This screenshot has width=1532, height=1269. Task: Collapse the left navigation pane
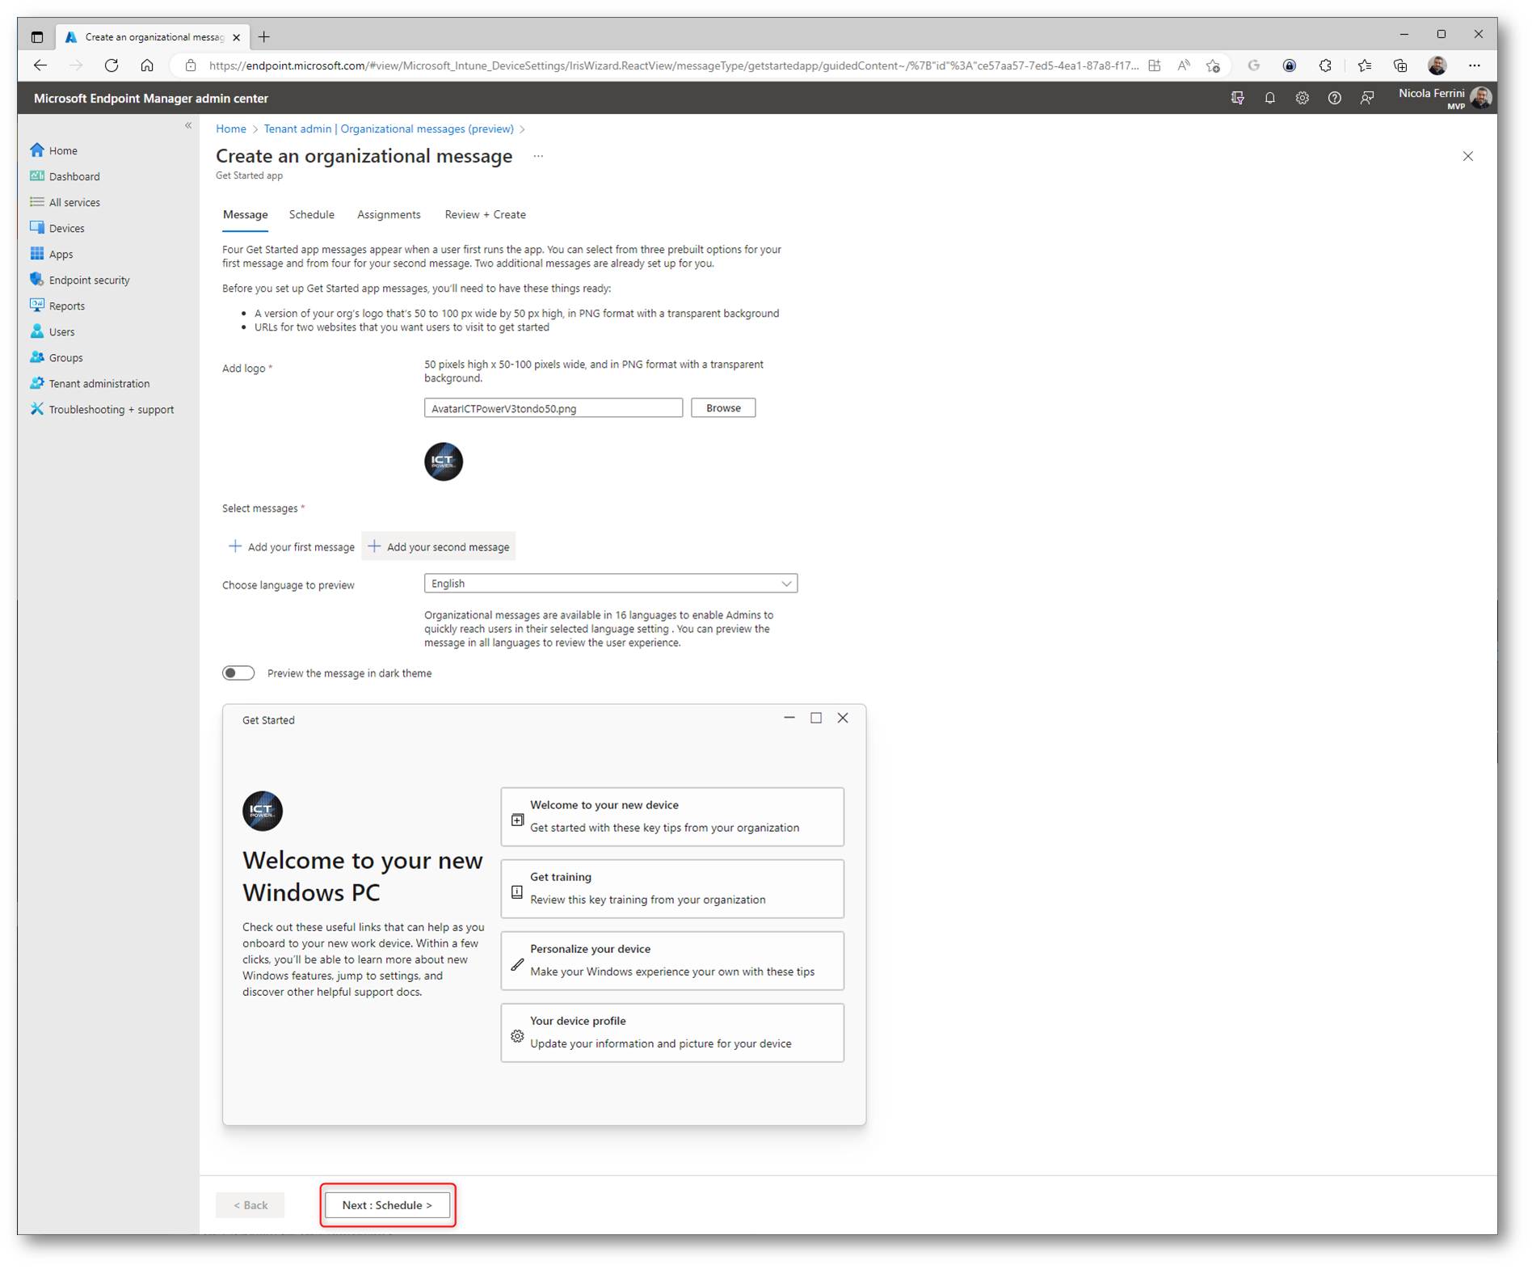[x=188, y=125]
